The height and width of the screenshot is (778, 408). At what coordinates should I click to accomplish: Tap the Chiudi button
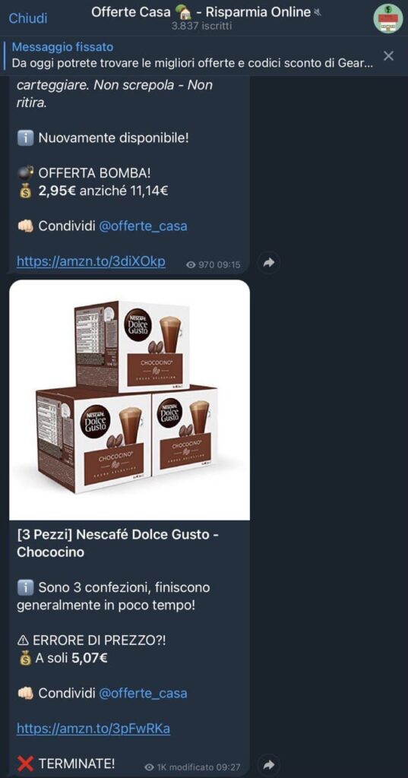(28, 18)
